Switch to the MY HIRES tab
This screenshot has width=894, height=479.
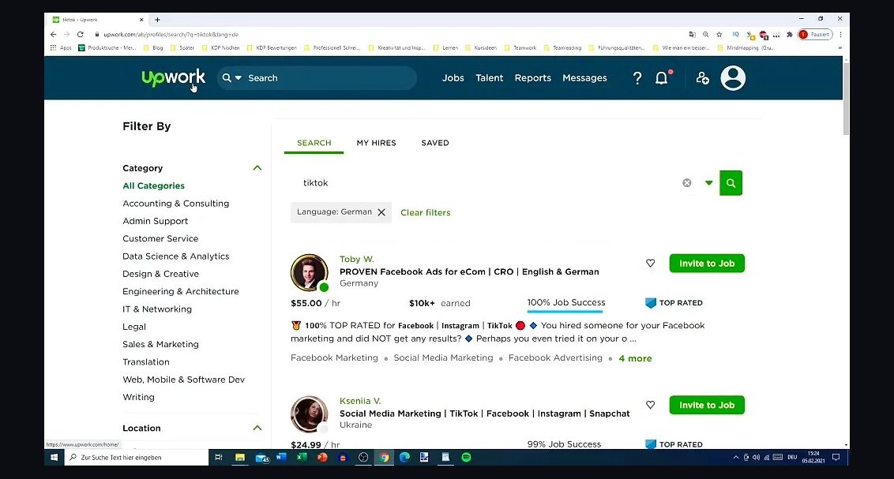376,143
